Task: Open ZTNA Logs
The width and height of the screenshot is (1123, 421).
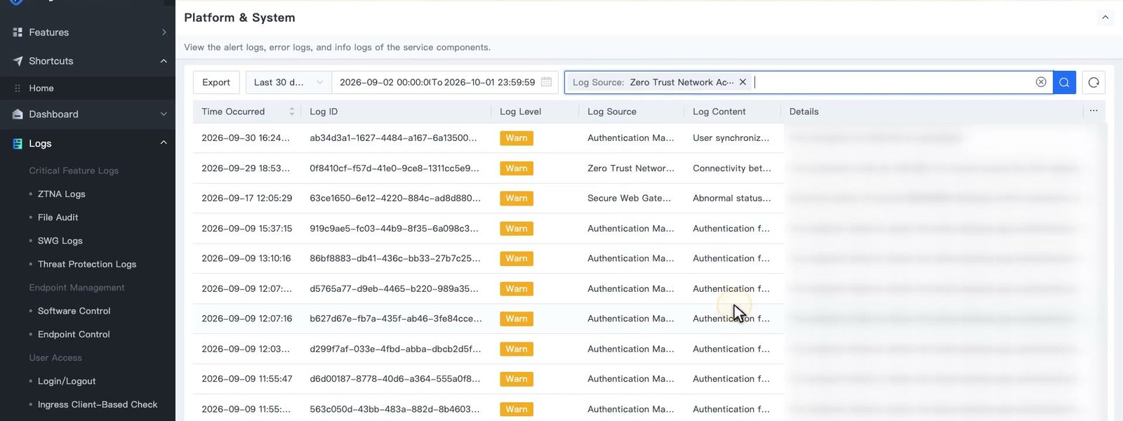Action: [62, 194]
